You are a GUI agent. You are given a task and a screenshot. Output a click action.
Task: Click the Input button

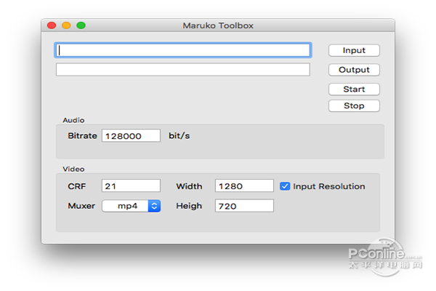[354, 50]
